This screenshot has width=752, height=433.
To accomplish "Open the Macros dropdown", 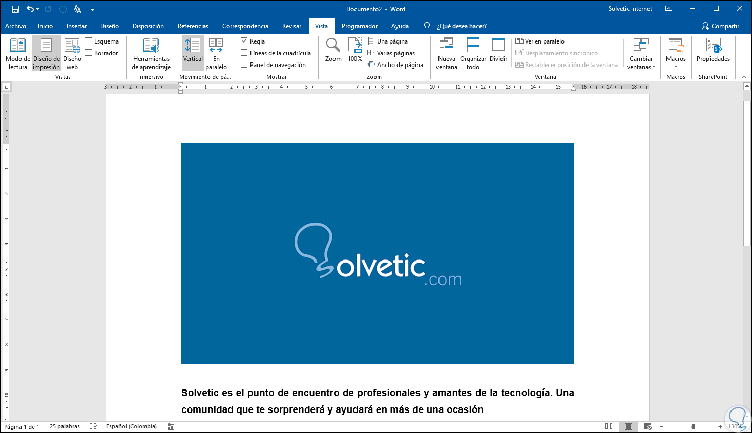I will pyautogui.click(x=676, y=53).
